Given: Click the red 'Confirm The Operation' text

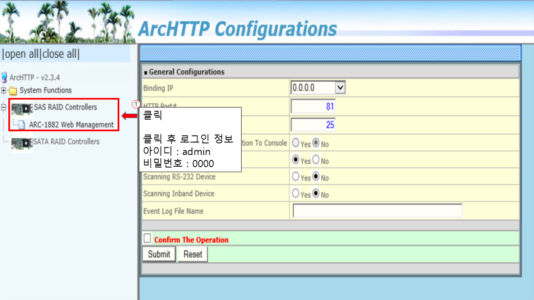Looking at the screenshot, I should (x=191, y=240).
